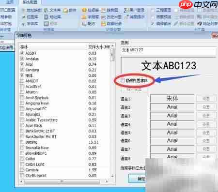Uncheck the 宋体 font checkbox in the list
This screenshot has height=192, width=218.
[x=22, y=75]
